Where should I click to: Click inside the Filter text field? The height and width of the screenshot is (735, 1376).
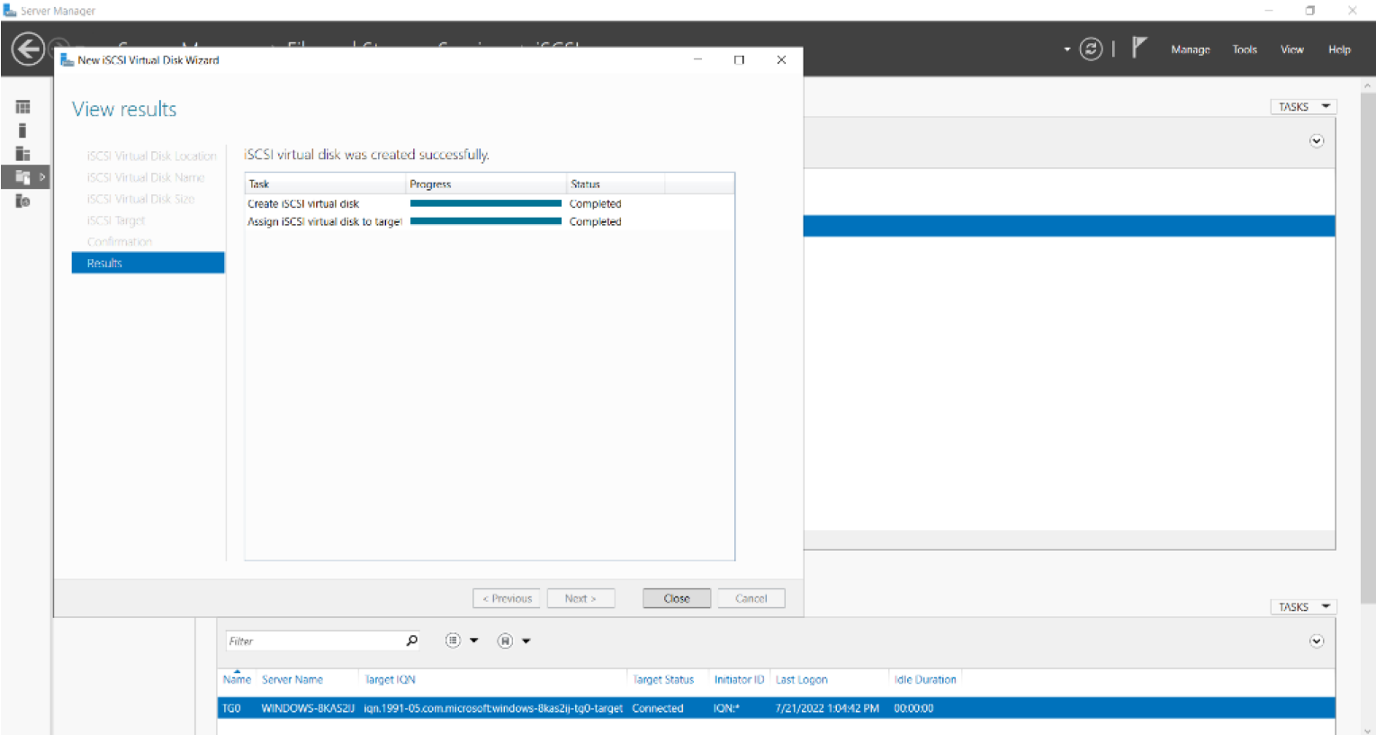[x=313, y=641]
